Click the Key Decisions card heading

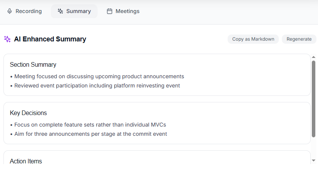point(28,113)
